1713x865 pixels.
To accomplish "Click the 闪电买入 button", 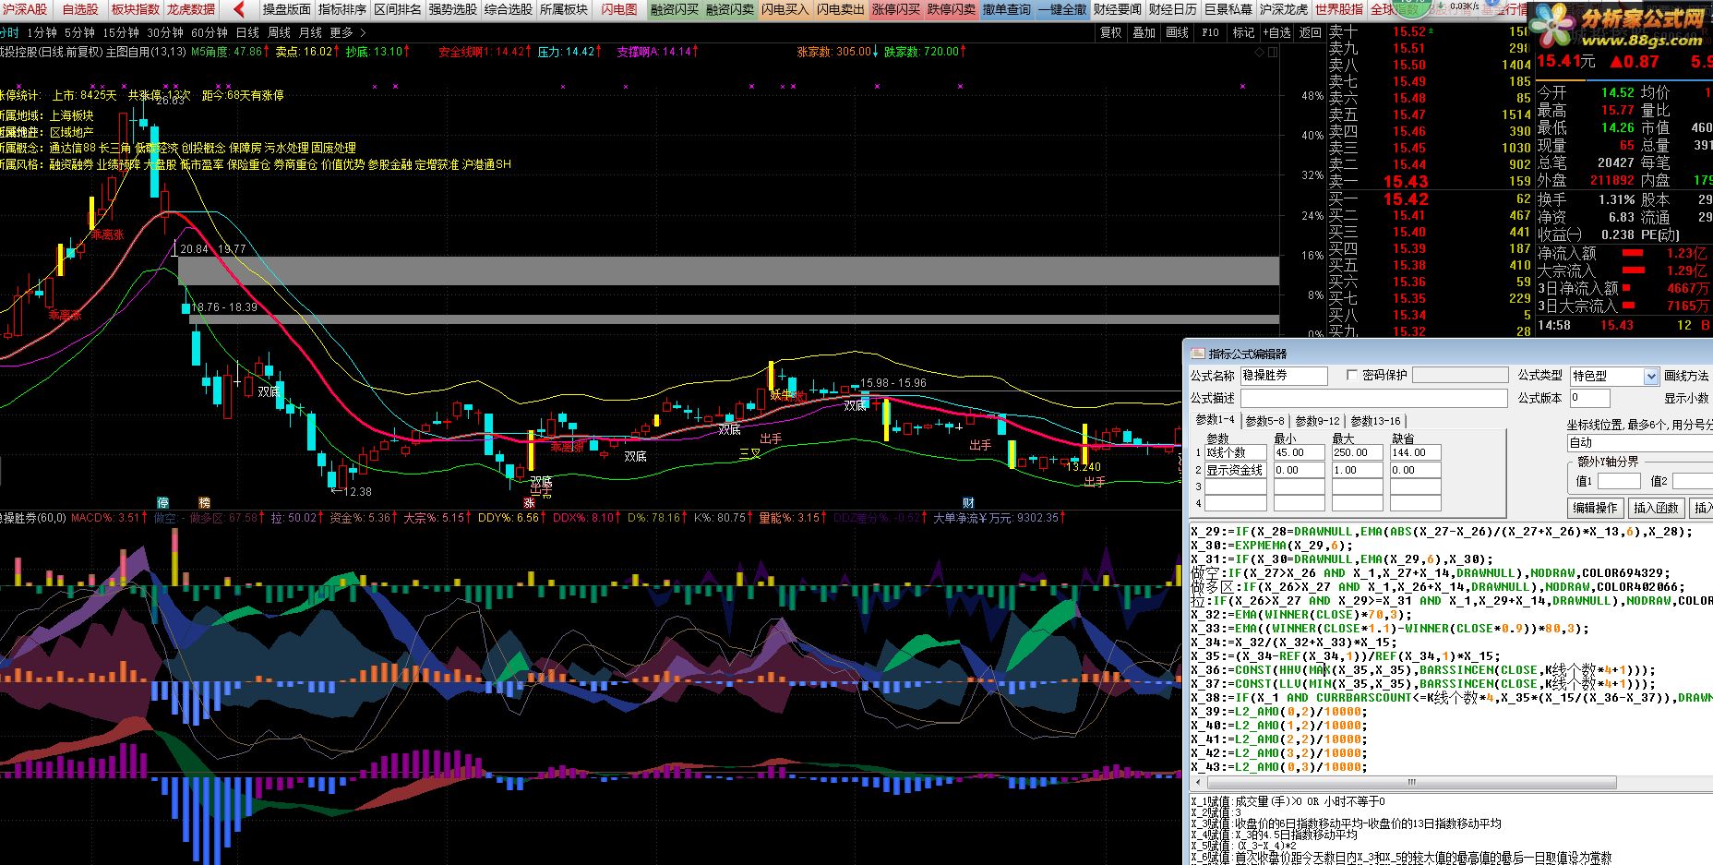I will coord(785,9).
